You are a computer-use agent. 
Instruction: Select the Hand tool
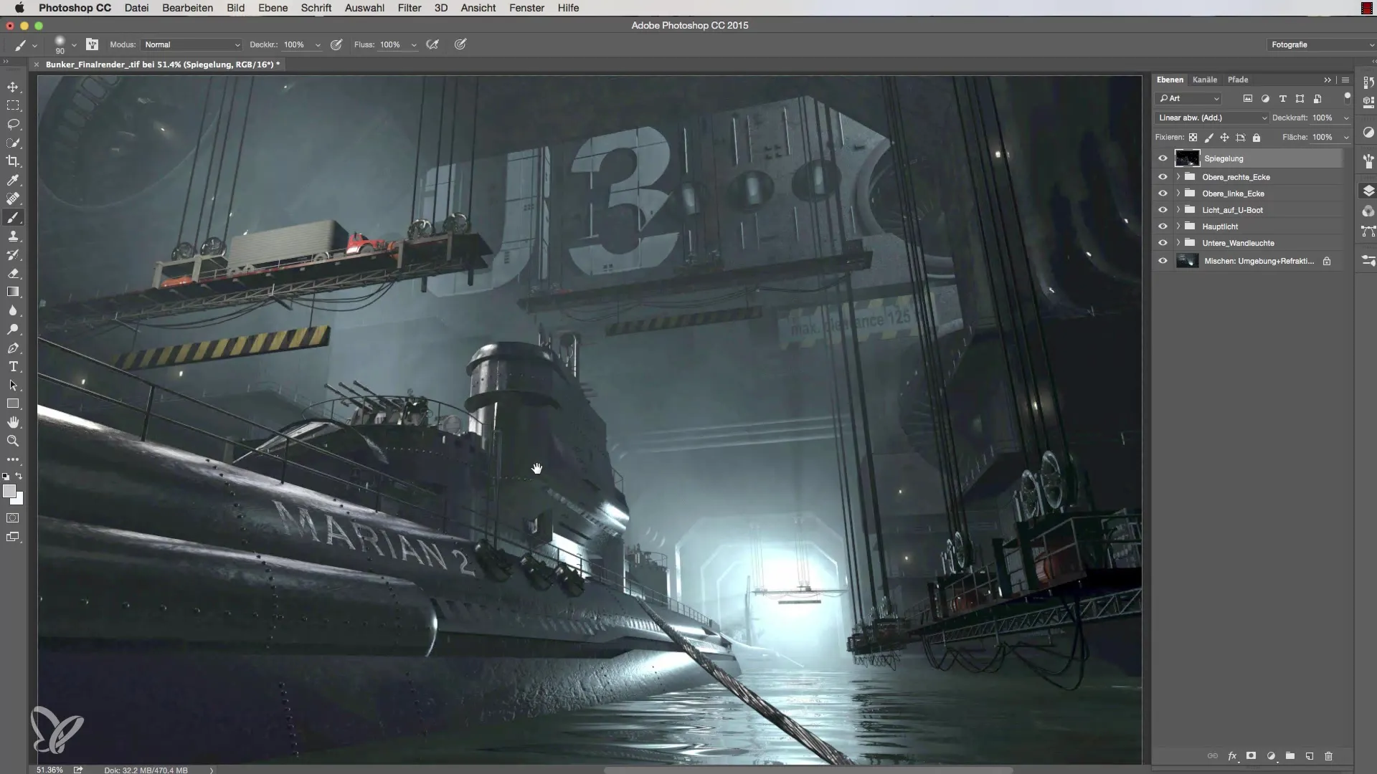(x=13, y=422)
